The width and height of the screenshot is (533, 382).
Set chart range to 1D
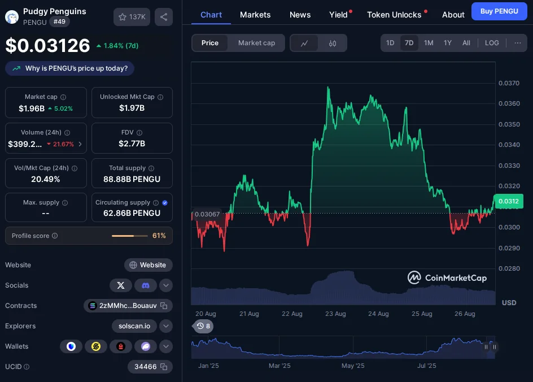390,43
